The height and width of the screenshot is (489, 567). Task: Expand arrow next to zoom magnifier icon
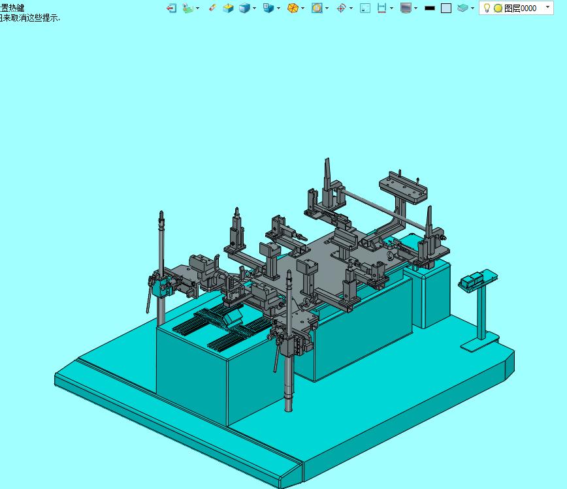(x=327, y=8)
